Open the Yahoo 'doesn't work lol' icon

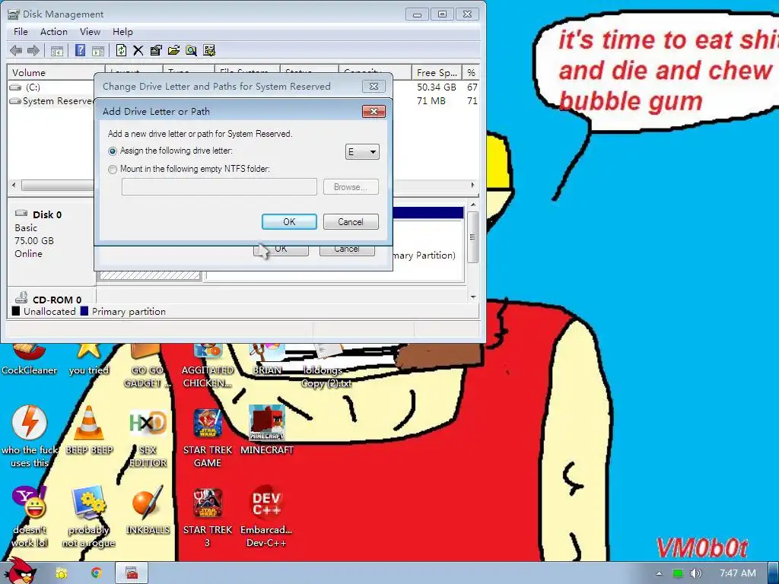(30, 516)
